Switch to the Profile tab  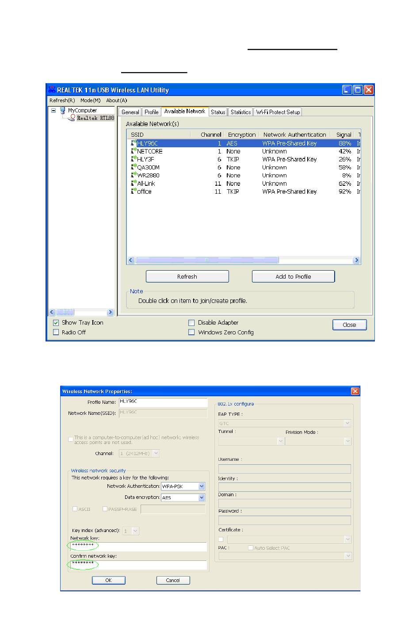tap(152, 112)
